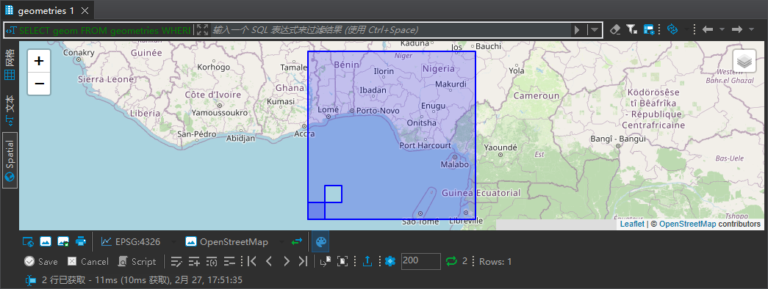The width and height of the screenshot is (768, 289).
Task: Open the custom filters funnel icon
Action: click(x=632, y=30)
